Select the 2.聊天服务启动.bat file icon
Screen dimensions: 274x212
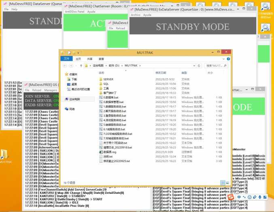(101, 111)
